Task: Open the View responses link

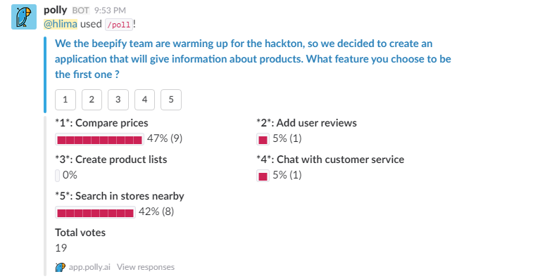Action: tap(146, 267)
